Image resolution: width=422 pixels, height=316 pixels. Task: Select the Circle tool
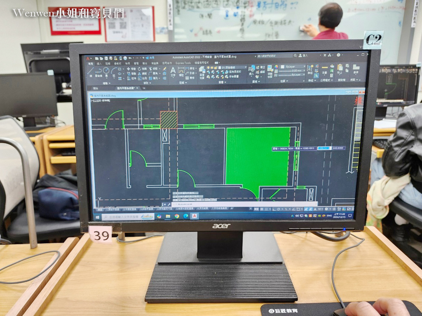106,71
